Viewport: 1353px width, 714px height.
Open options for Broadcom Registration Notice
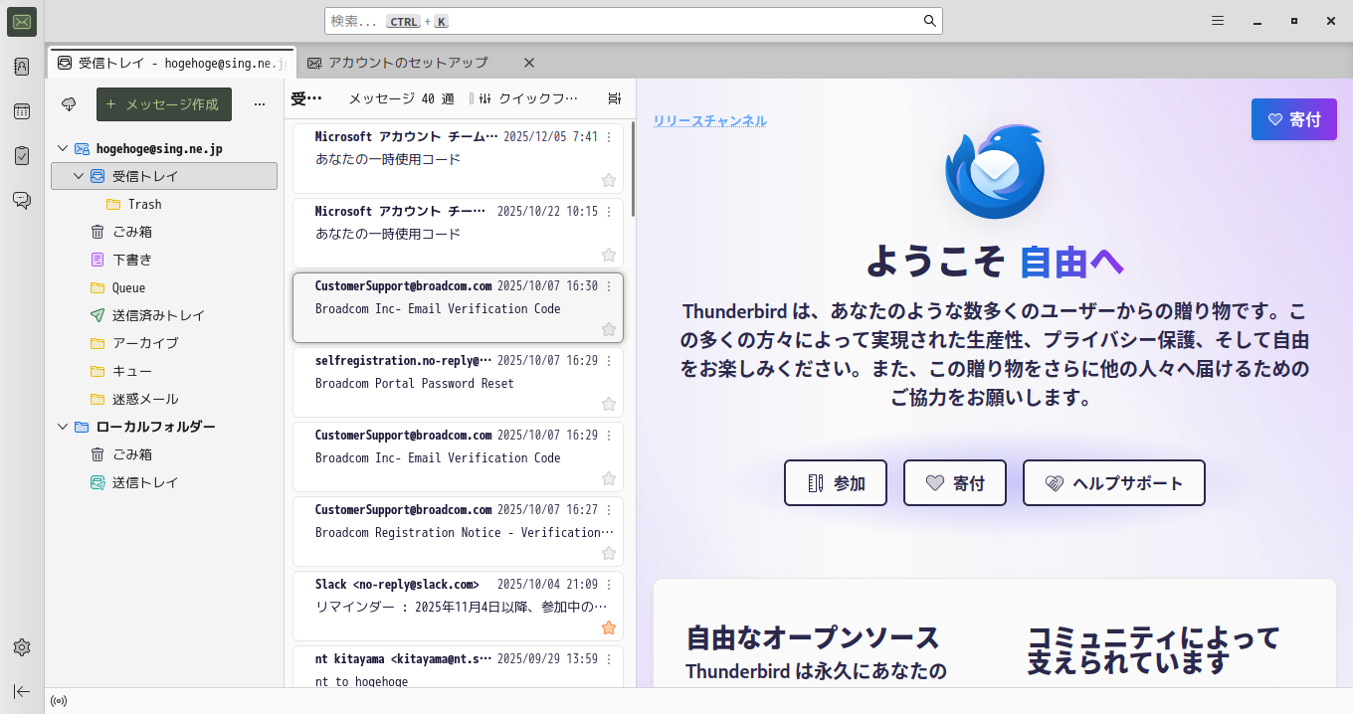click(x=609, y=510)
